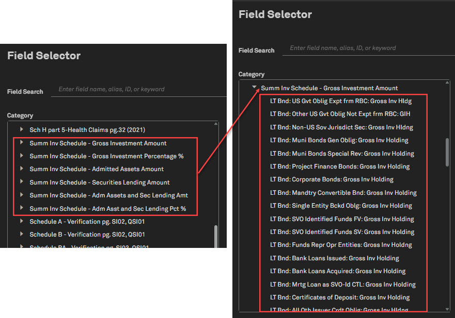The width and height of the screenshot is (455, 318).
Task: Expand Summ Inv Schedule - Gross Investment Percentage %
Action: [22, 156]
